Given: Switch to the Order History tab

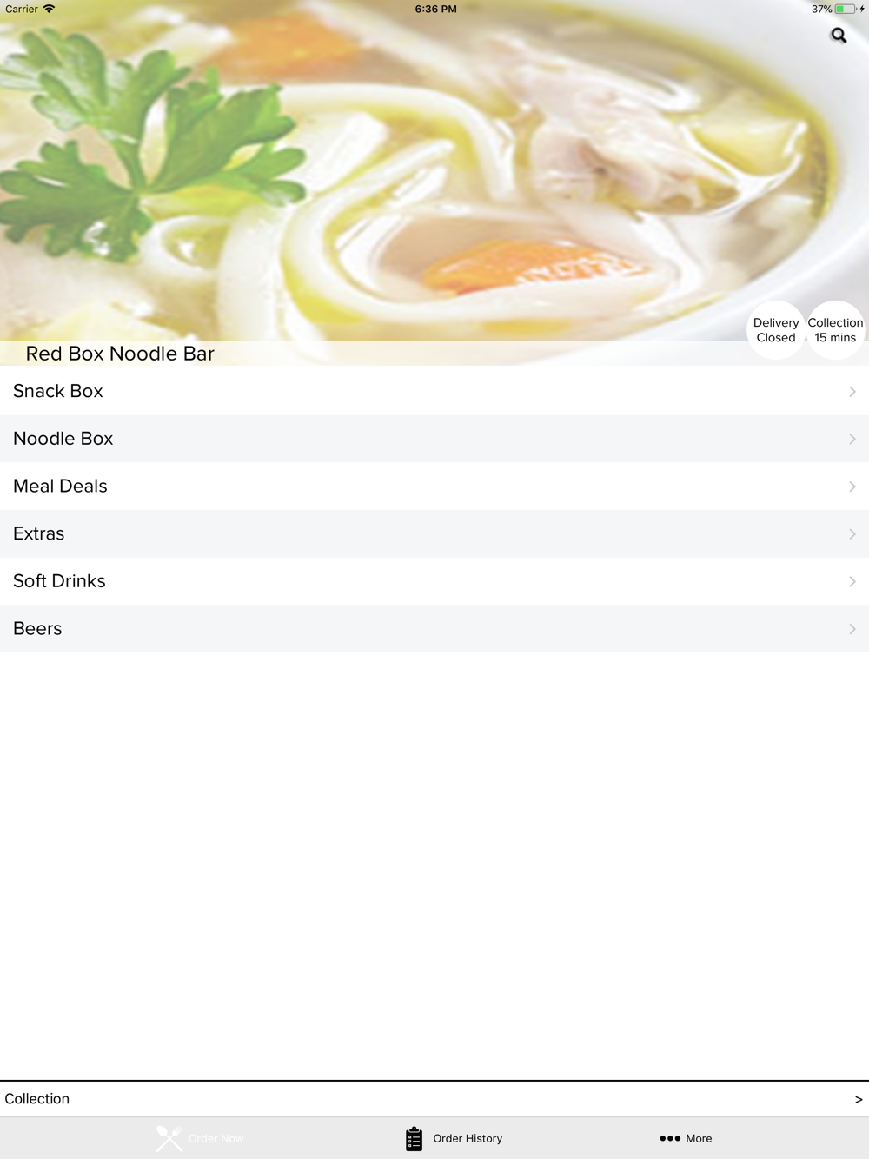Looking at the screenshot, I should [454, 1138].
